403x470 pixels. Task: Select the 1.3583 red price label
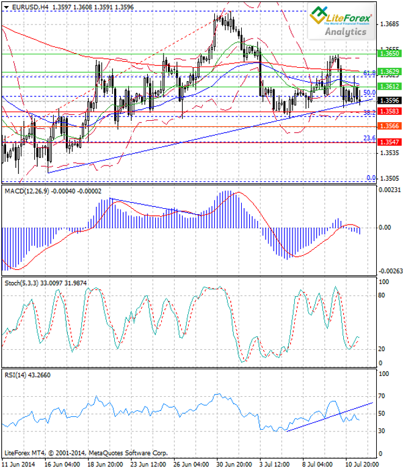coord(390,111)
